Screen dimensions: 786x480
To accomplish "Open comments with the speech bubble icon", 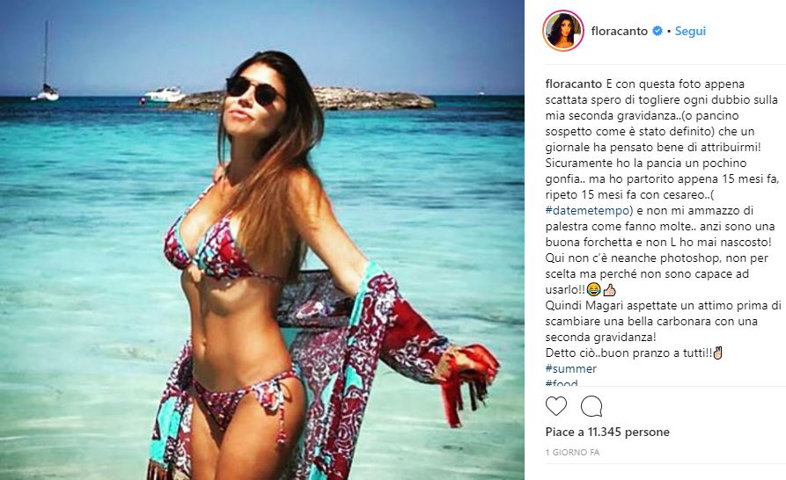I will [591, 406].
